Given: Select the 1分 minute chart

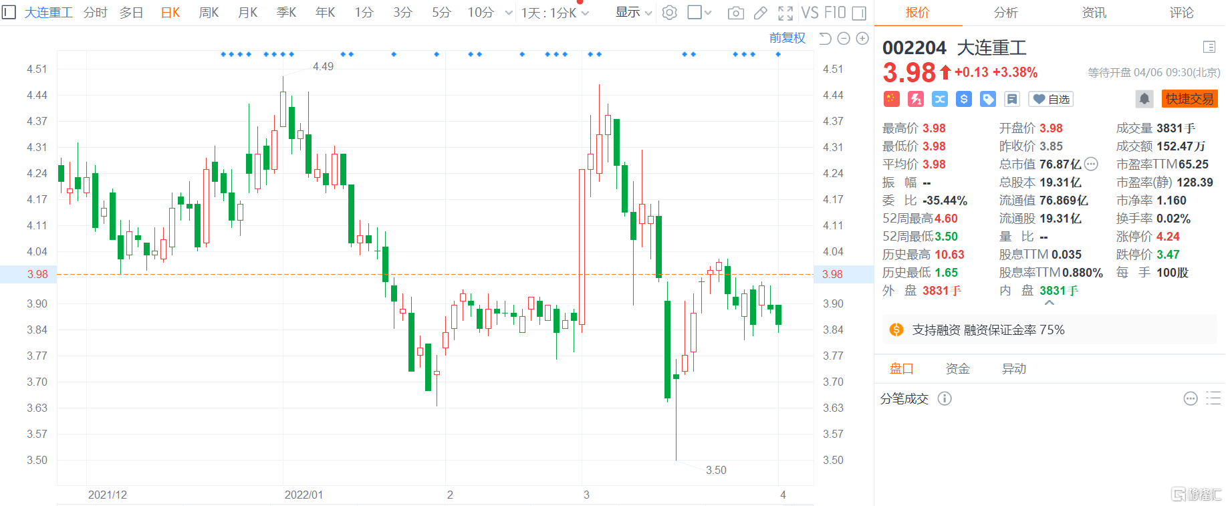Looking at the screenshot, I should [364, 12].
